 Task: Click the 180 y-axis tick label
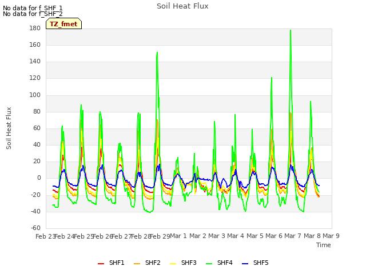[35, 28]
